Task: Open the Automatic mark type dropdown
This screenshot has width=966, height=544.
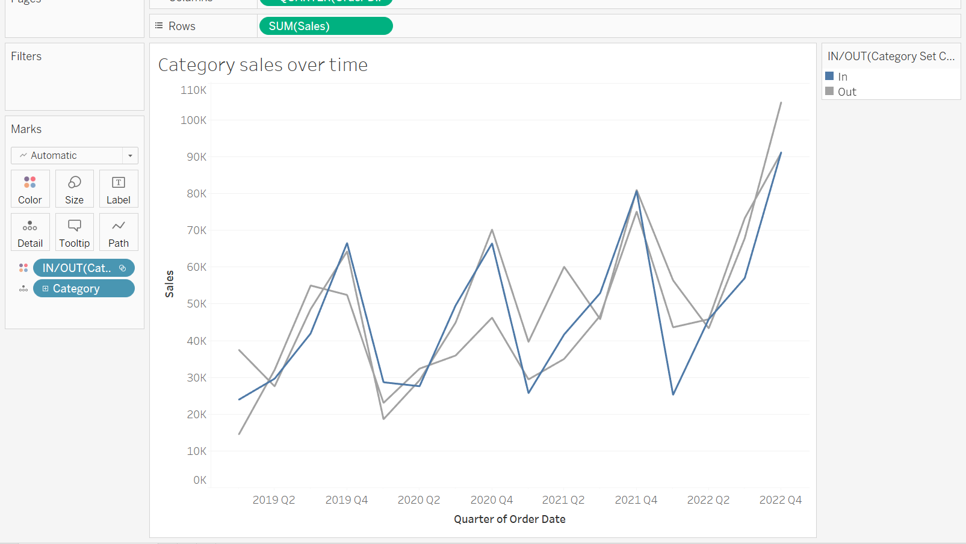Action: coord(75,155)
